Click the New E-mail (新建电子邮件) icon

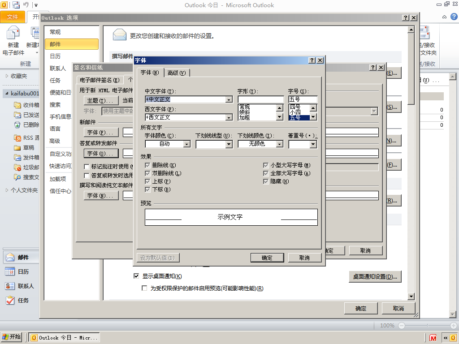[13, 33]
